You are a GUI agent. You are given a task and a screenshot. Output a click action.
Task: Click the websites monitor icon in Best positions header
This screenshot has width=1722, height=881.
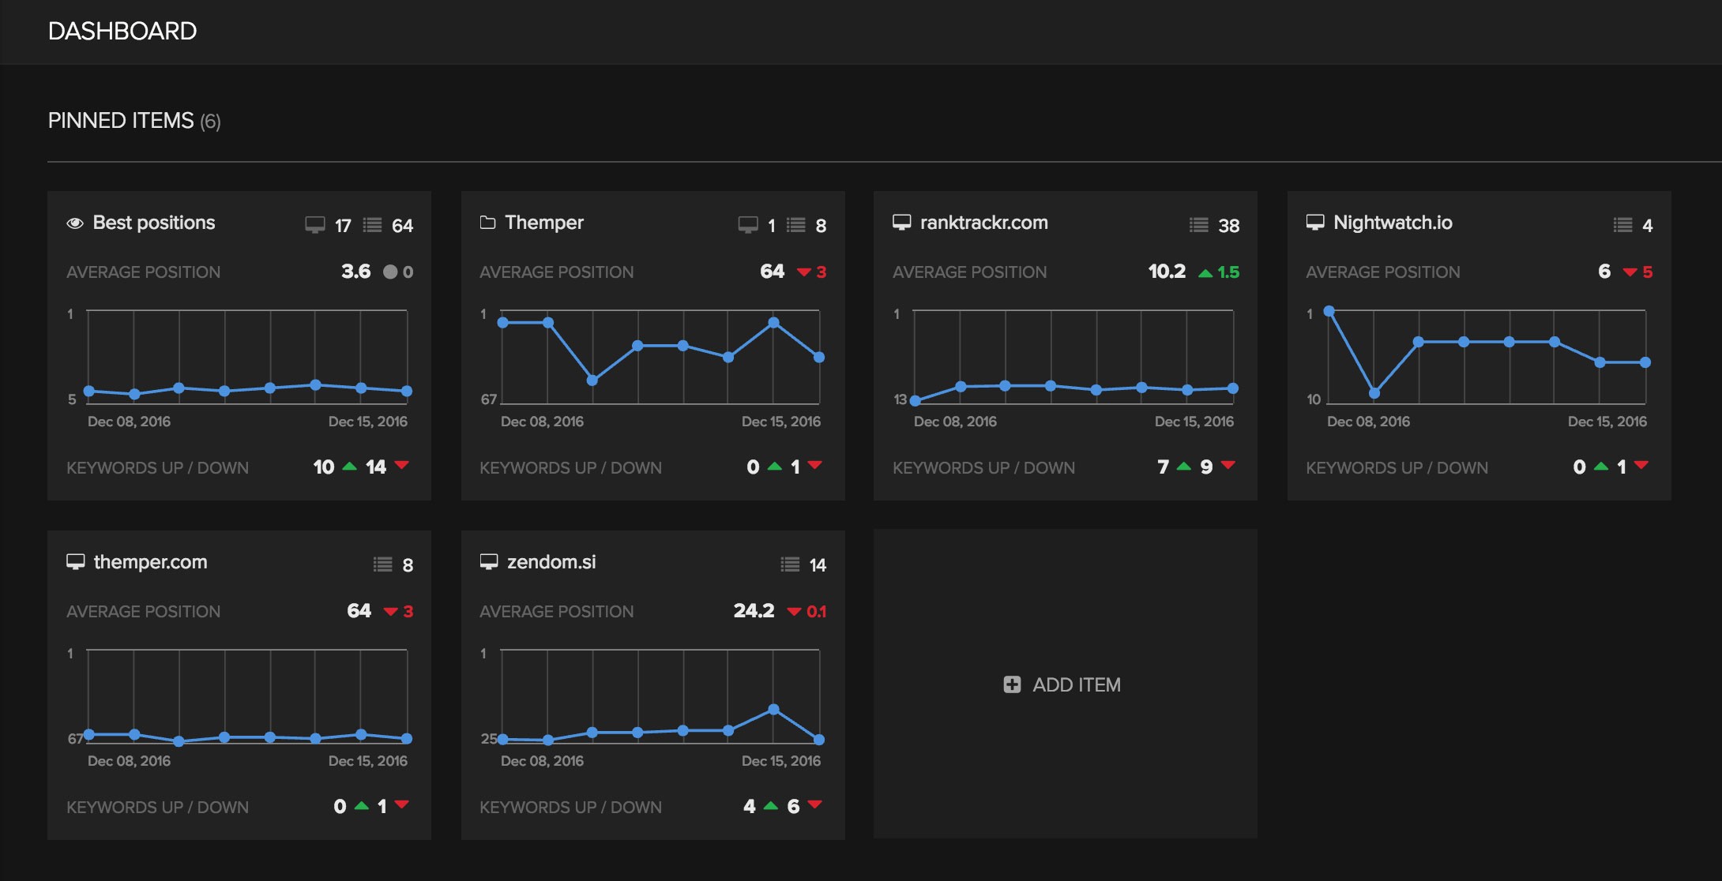[x=315, y=225]
